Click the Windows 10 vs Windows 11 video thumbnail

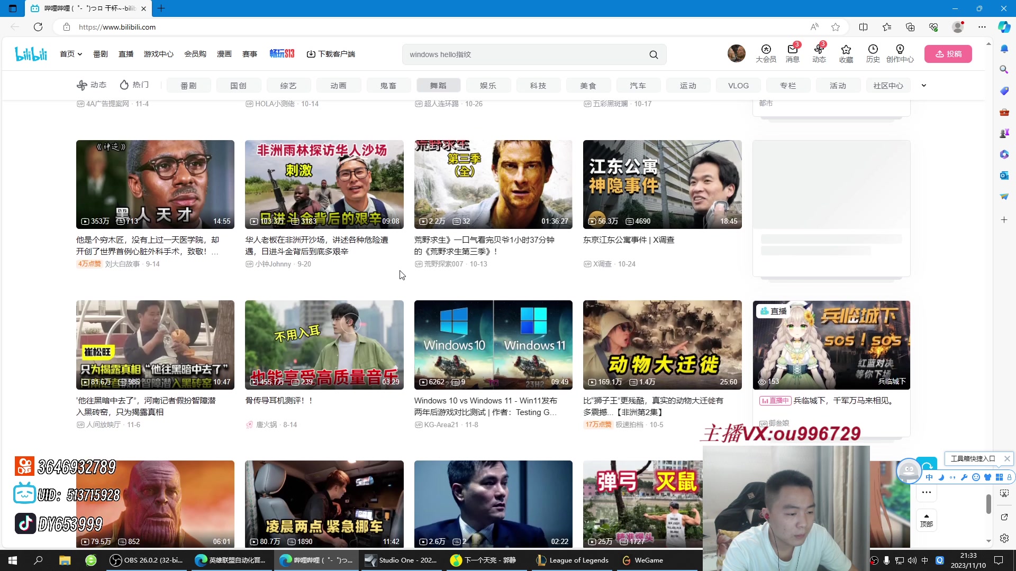click(x=493, y=345)
